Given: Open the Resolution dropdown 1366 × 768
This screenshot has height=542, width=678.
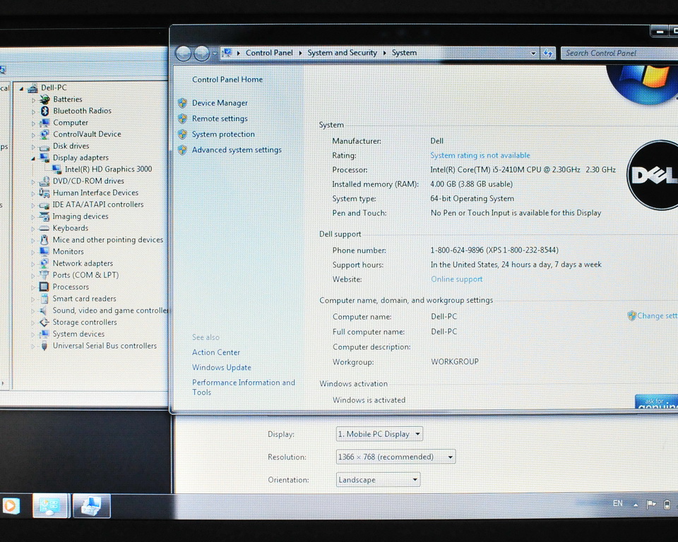Looking at the screenshot, I should pos(395,457).
